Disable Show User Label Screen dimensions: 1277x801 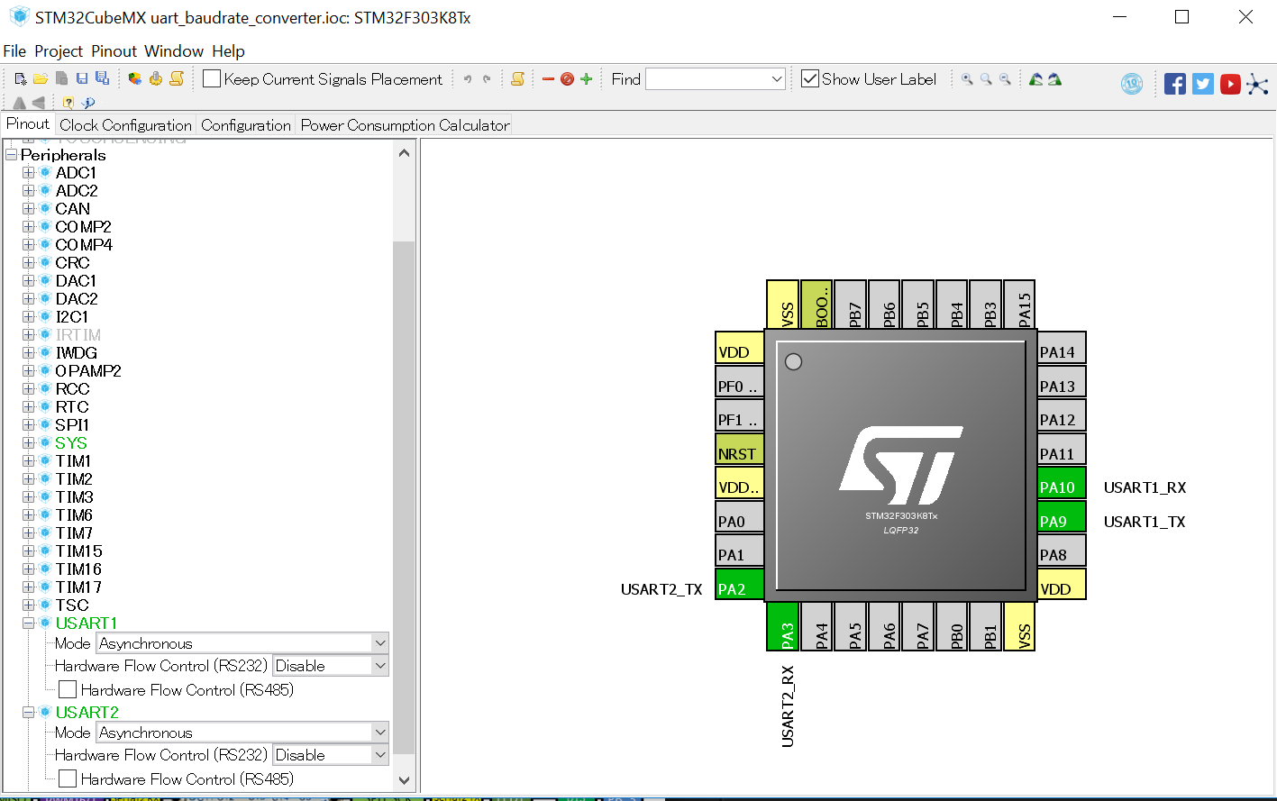click(809, 78)
